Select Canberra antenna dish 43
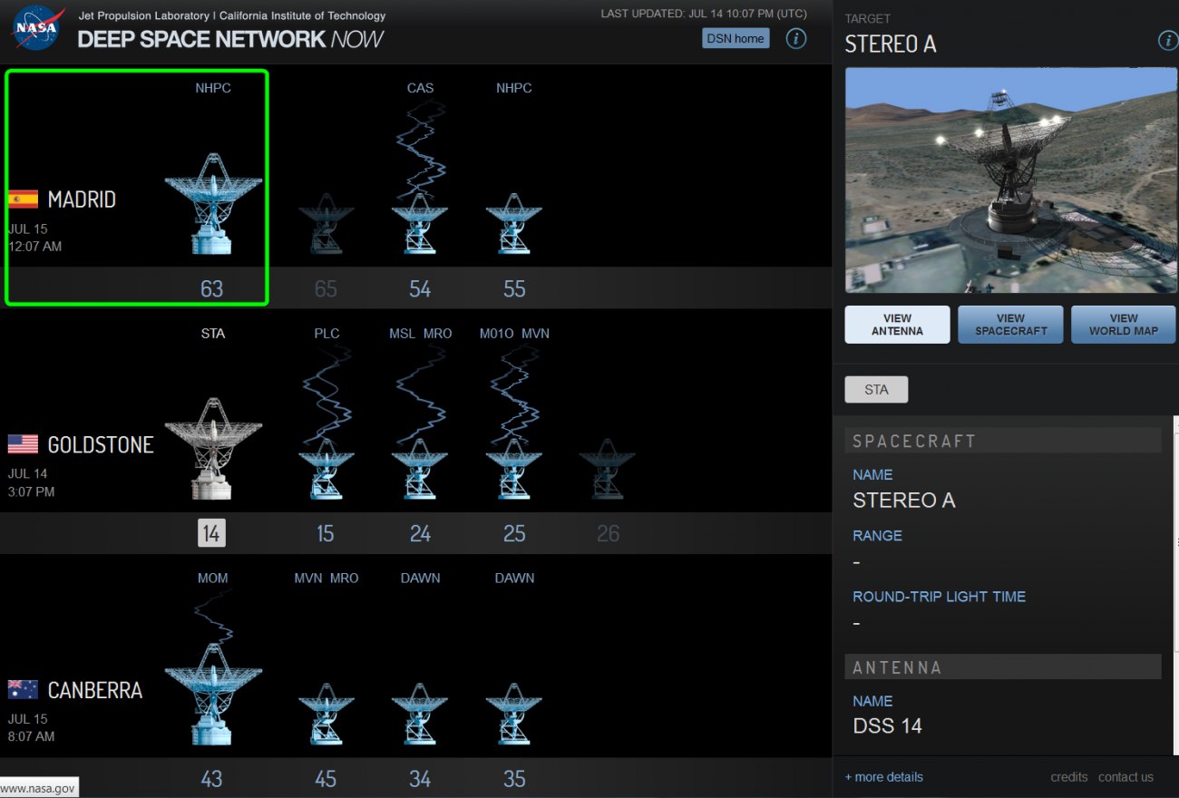Screen dimensions: 1179x798 [x=212, y=694]
